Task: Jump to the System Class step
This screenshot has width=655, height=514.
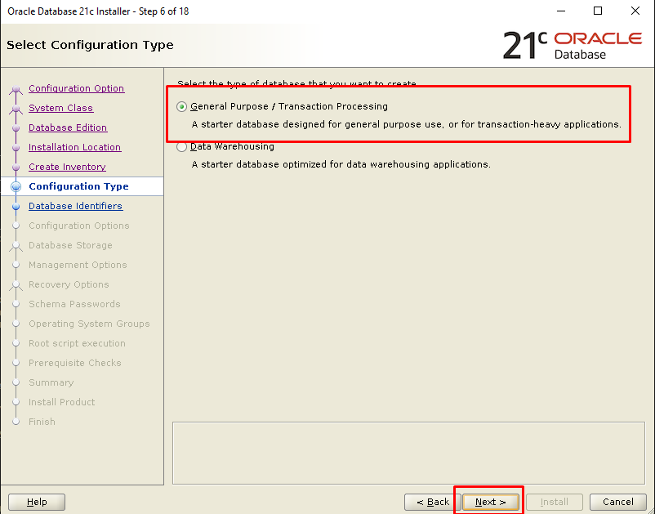Action: (61, 108)
